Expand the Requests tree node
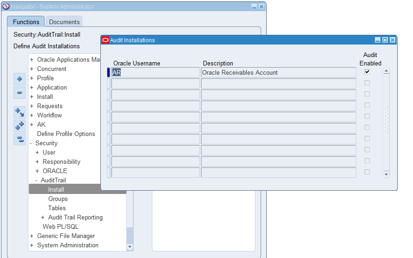Screen dimensions: 413x258 [32, 106]
